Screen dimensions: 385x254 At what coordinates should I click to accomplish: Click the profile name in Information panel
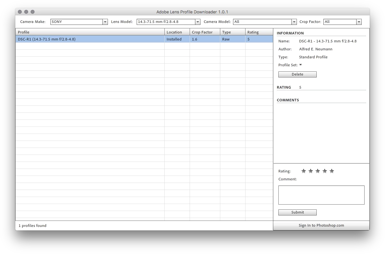point(328,41)
